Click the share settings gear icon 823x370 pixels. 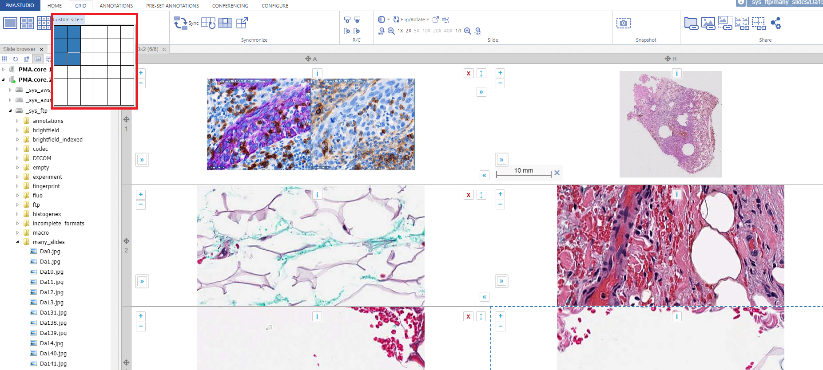click(x=775, y=23)
